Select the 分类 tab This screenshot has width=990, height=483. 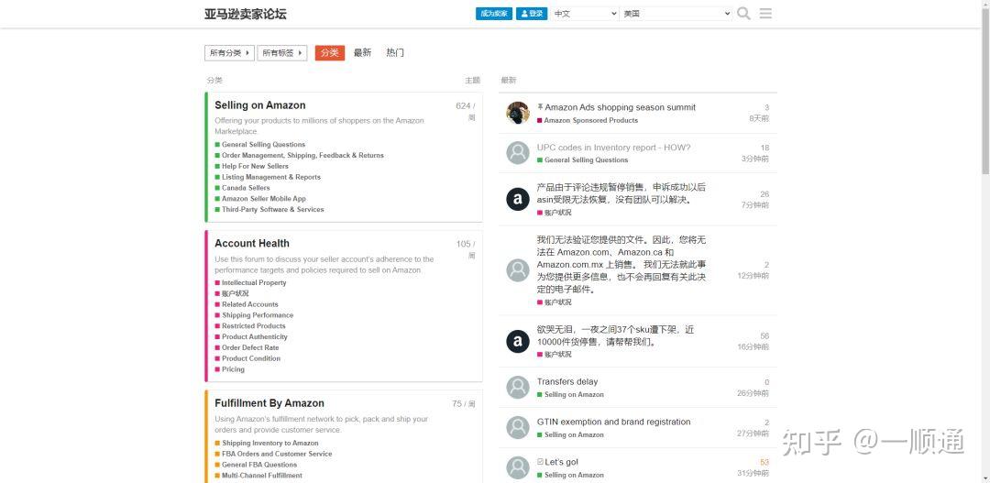[x=330, y=53]
